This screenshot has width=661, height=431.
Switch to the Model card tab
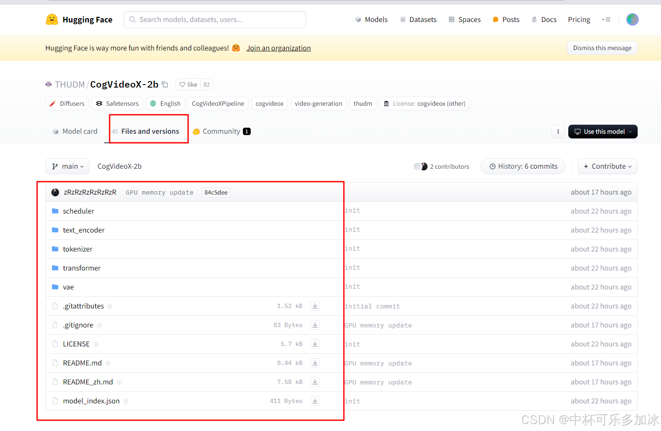click(x=75, y=131)
